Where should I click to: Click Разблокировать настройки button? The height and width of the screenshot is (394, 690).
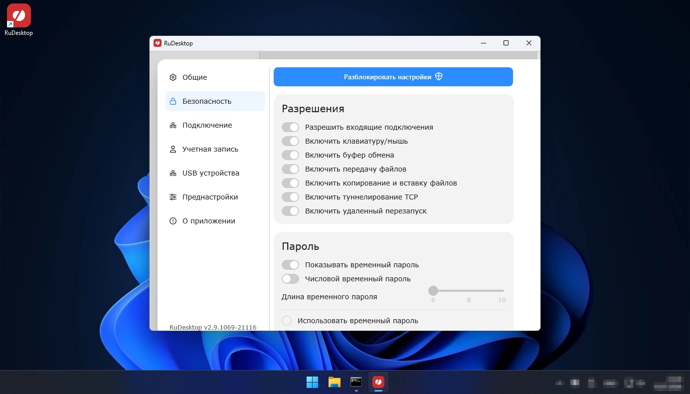pyautogui.click(x=393, y=77)
